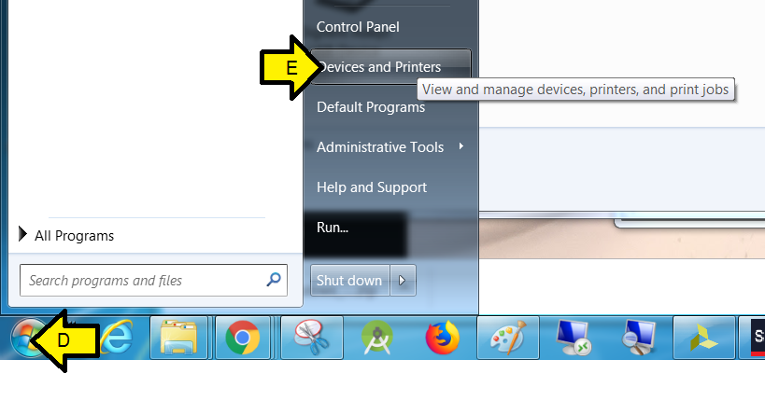
Task: Open Help and Support
Action: click(372, 187)
